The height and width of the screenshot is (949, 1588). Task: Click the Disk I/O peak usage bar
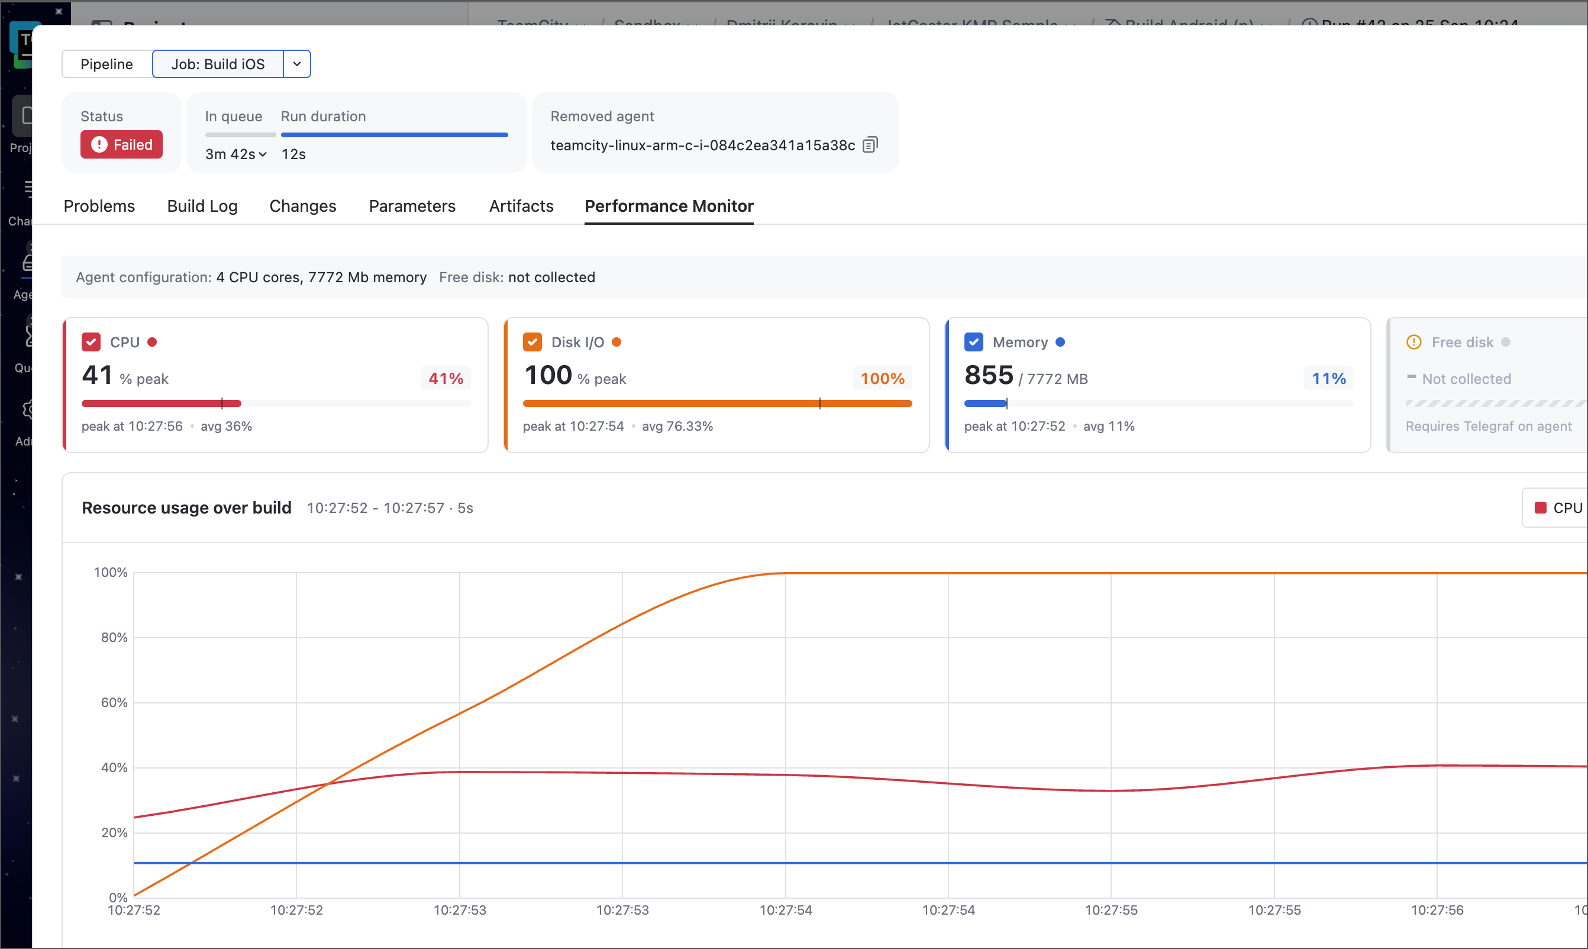717,404
